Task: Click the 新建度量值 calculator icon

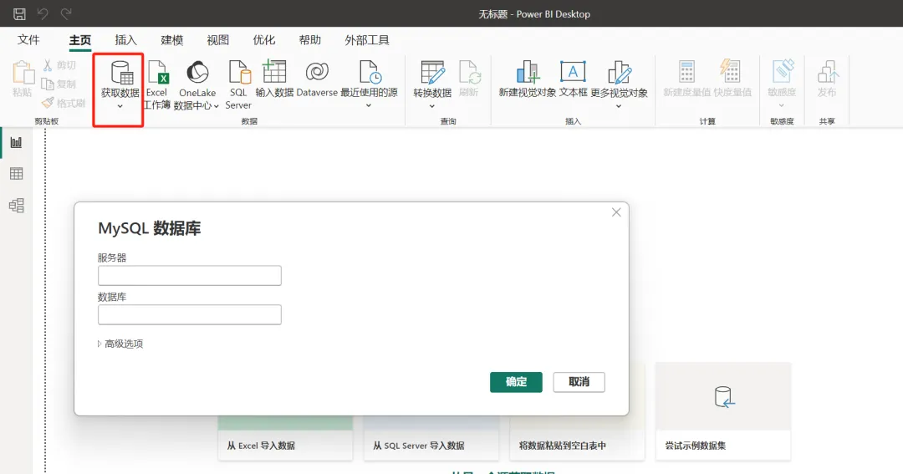Action: tap(686, 72)
